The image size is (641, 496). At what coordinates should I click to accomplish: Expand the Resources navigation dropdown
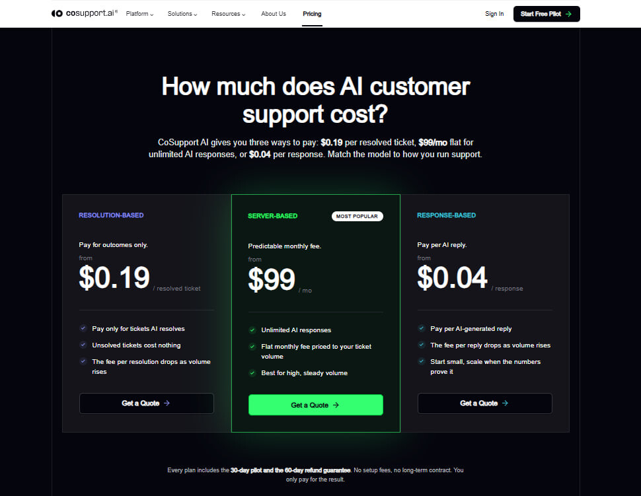coord(228,14)
